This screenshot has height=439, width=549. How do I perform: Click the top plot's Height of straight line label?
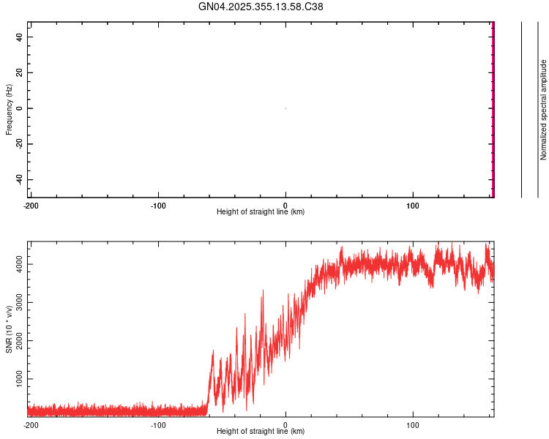click(x=261, y=211)
